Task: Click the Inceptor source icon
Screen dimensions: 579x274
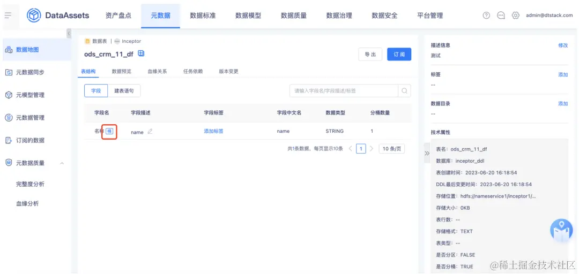Action: click(117, 41)
